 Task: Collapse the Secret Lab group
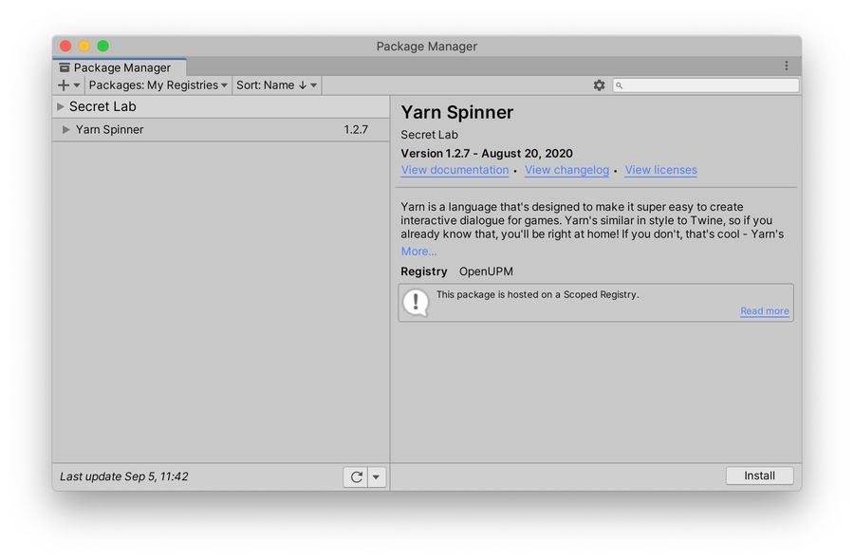pos(61,107)
